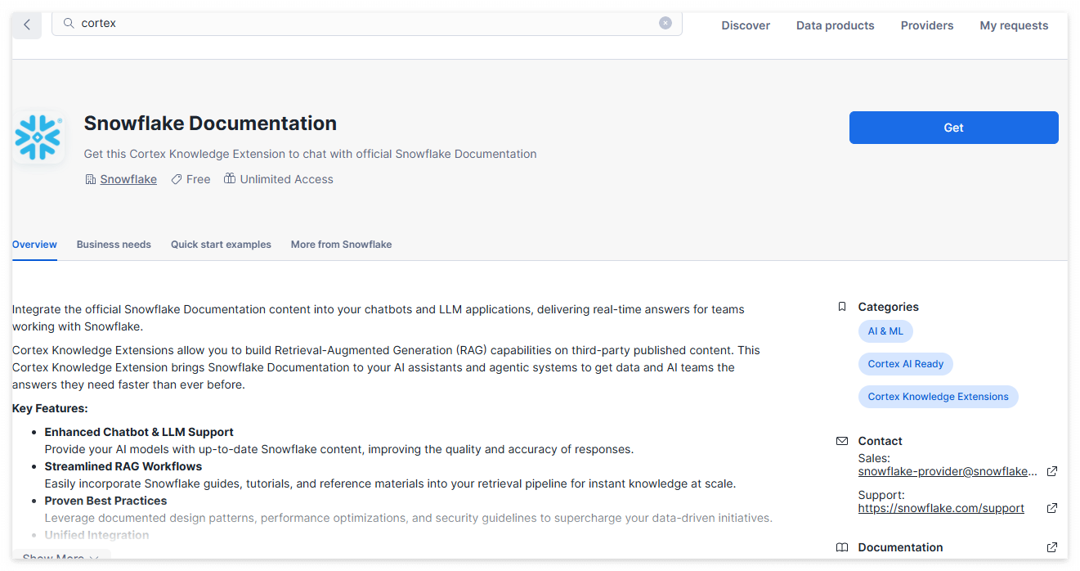Open external link icon beside sales email
Image resolution: width=1080 pixels, height=571 pixels.
[x=1052, y=471]
